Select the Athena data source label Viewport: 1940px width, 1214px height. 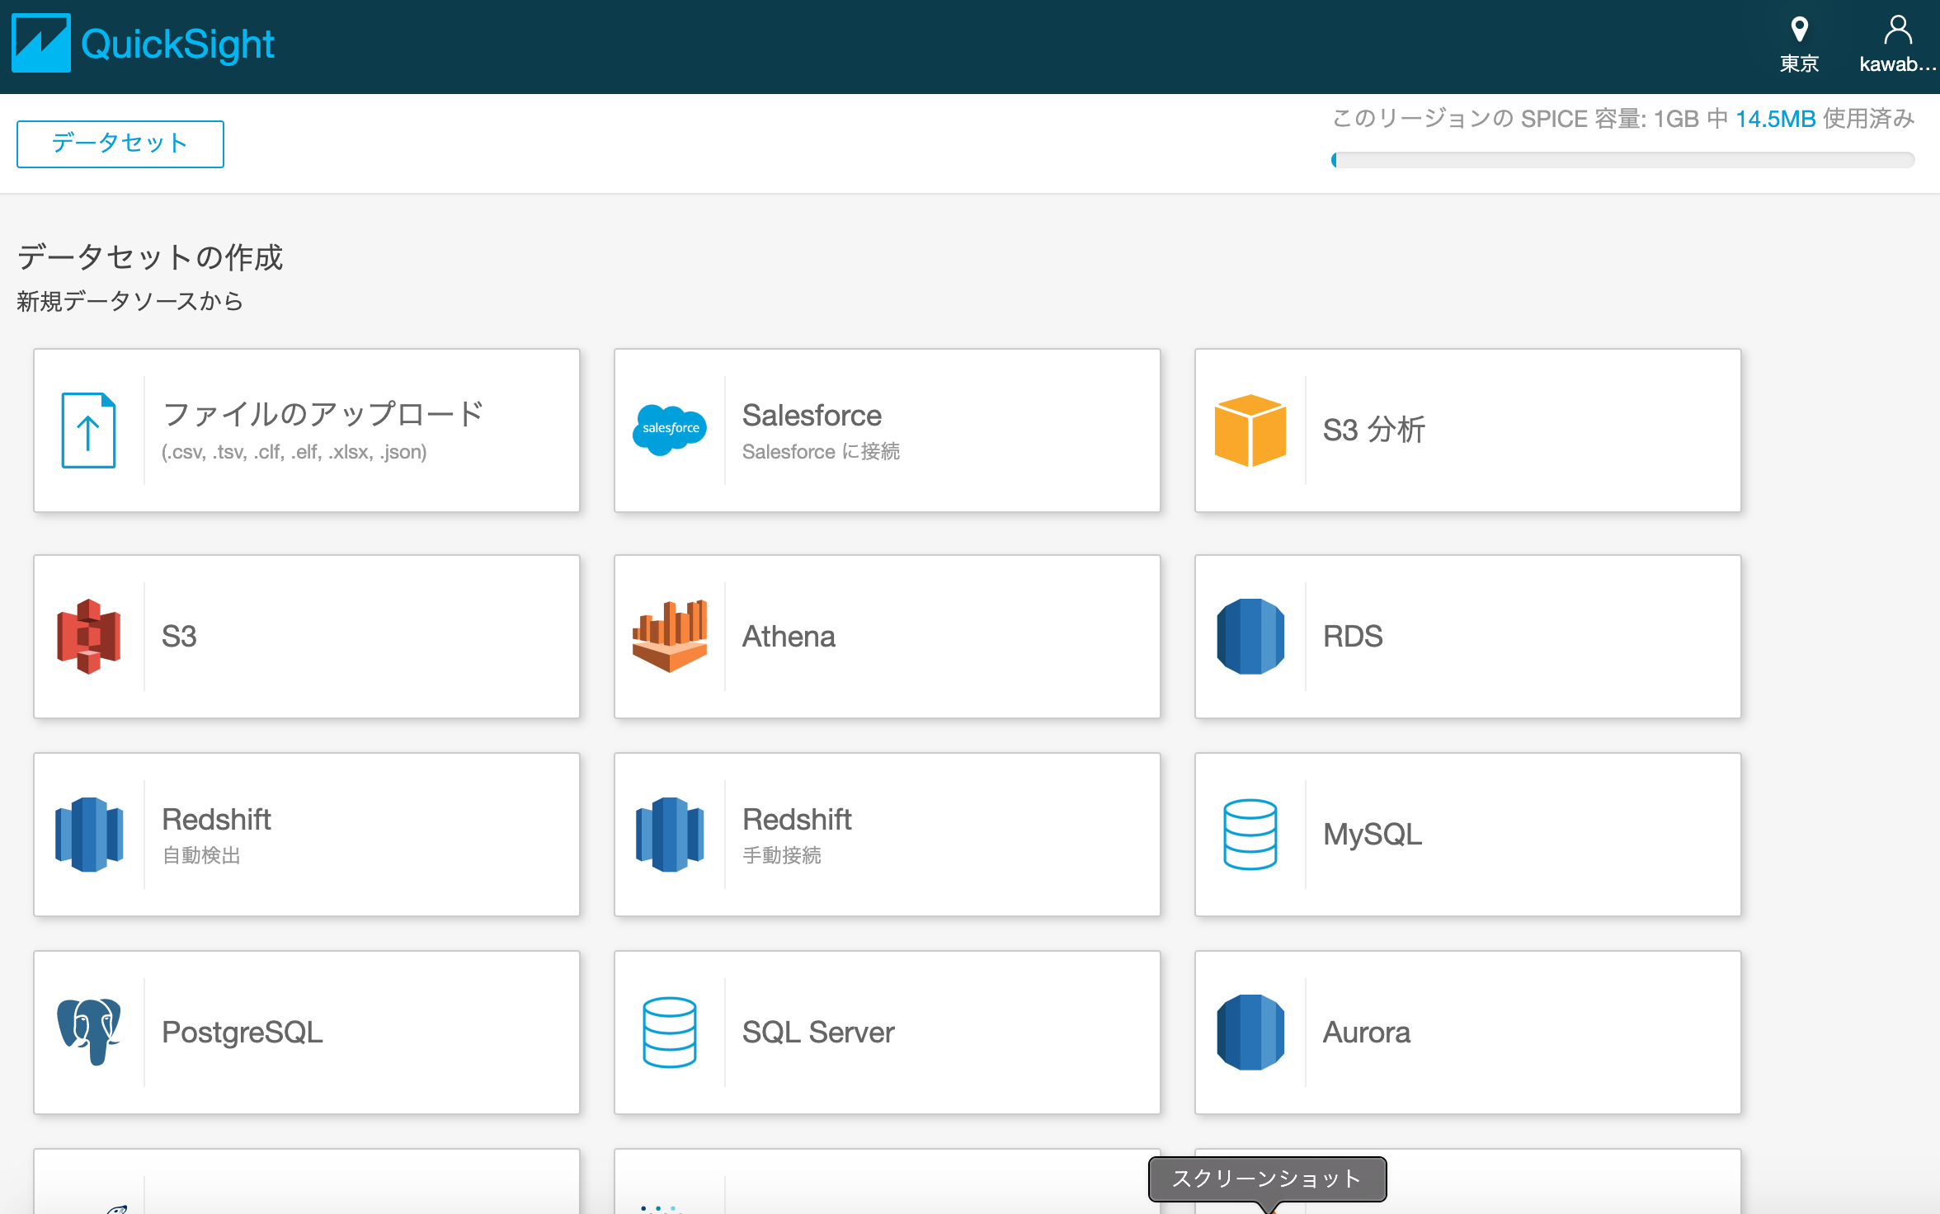(789, 636)
